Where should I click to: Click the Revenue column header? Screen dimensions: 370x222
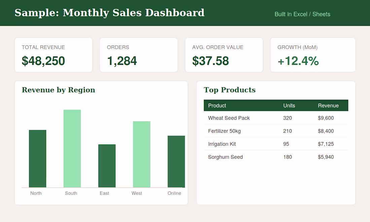pyautogui.click(x=328, y=105)
